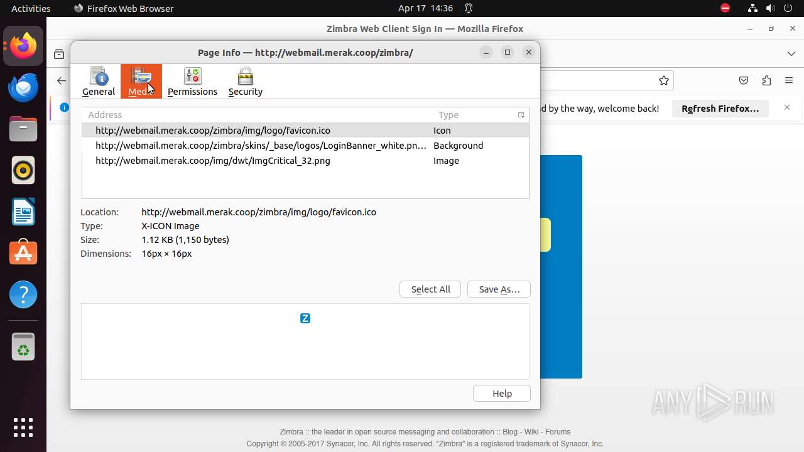Open the Forums link in the footer
The height and width of the screenshot is (452, 804).
pos(558,432)
